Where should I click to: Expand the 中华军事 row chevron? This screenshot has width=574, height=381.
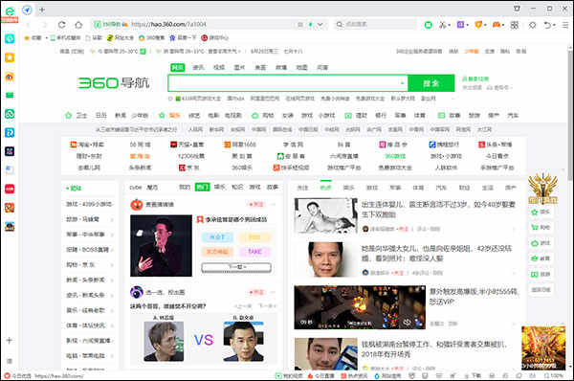[x=112, y=235]
